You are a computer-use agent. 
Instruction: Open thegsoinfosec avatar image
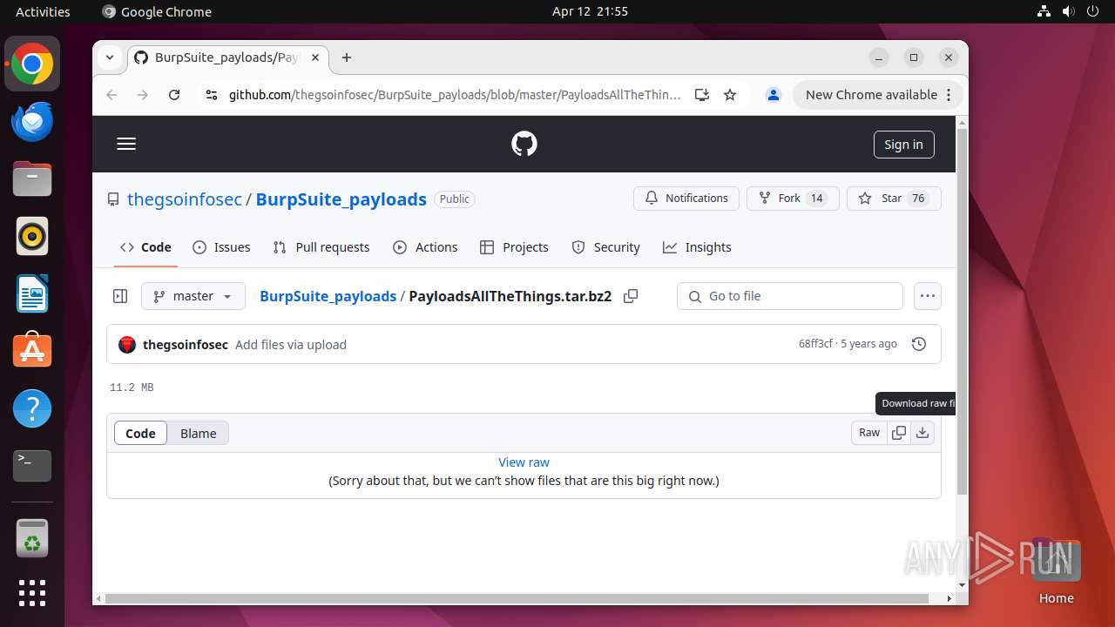(127, 345)
